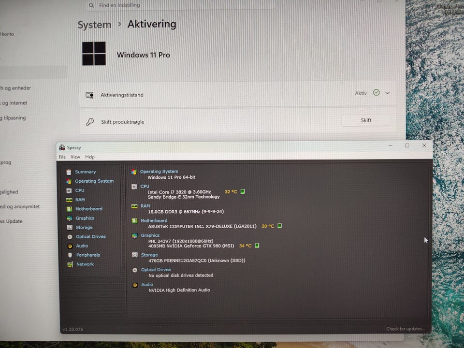Select Peripherals in Speccy sidebar

[x=88, y=255]
